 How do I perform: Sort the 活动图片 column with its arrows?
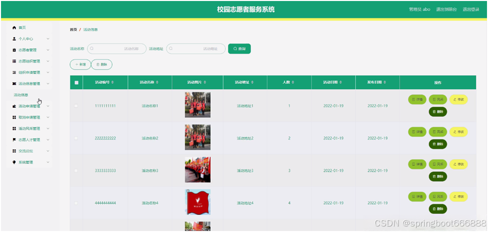point(205,82)
